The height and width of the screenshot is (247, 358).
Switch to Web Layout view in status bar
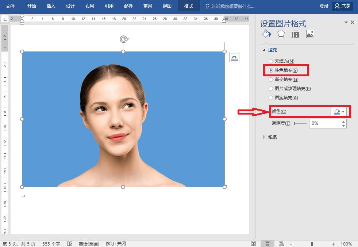(281, 244)
